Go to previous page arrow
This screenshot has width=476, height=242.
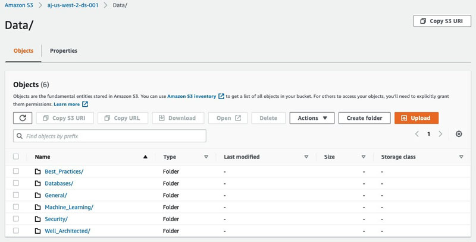(x=417, y=133)
